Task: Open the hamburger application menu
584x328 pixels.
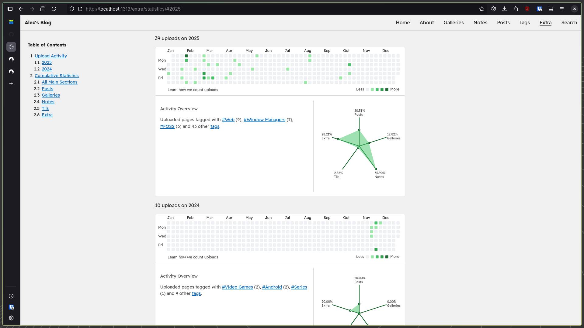Action: (x=562, y=9)
